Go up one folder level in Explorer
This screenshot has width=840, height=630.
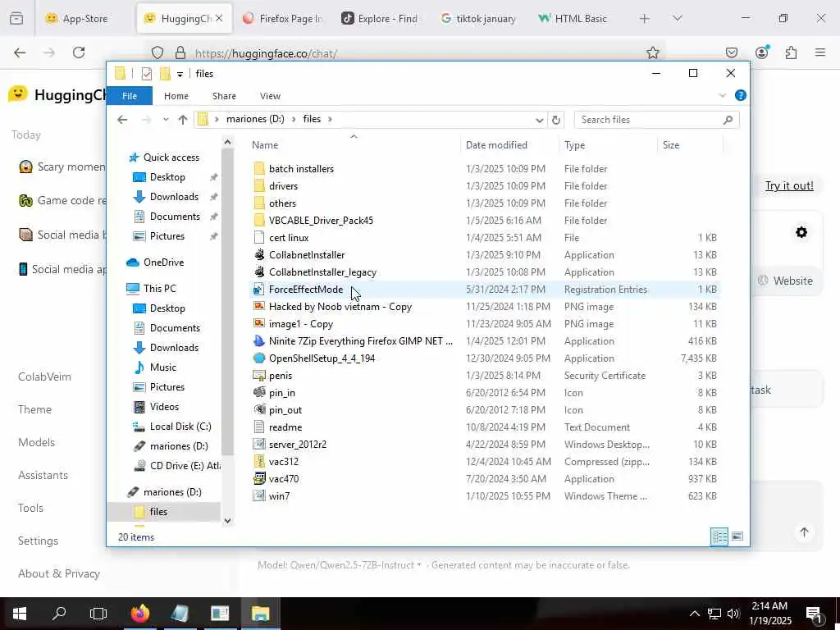click(183, 120)
